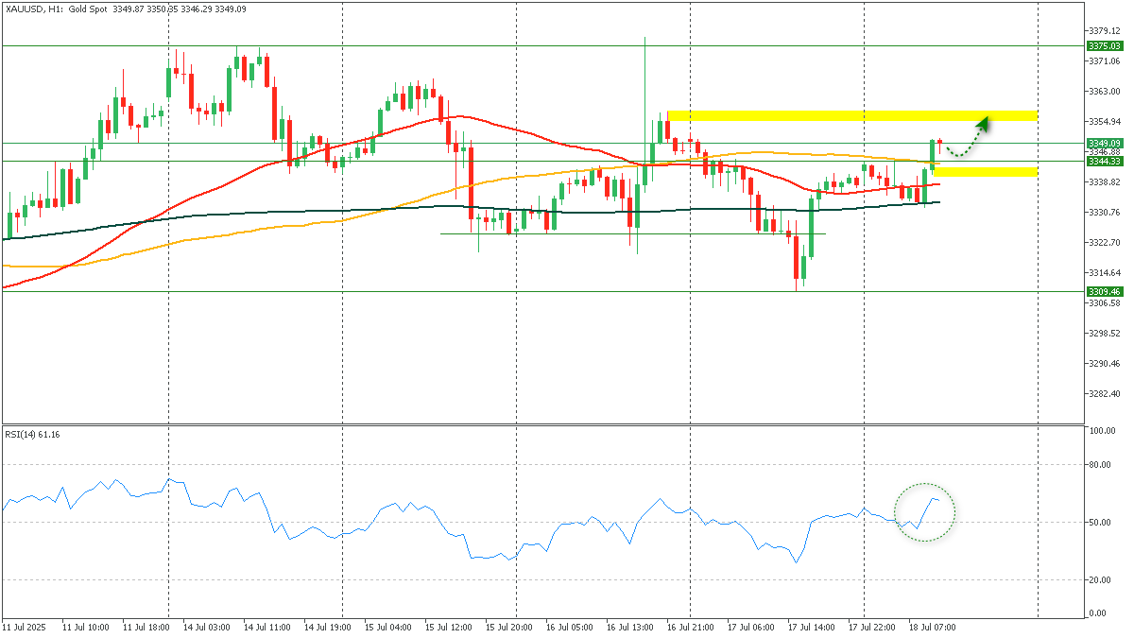Click the 14 Jul 11:00 time label

tap(267, 627)
